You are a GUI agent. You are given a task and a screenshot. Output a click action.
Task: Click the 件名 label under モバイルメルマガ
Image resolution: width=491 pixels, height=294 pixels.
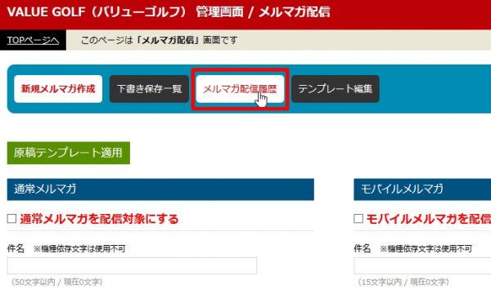coord(363,249)
